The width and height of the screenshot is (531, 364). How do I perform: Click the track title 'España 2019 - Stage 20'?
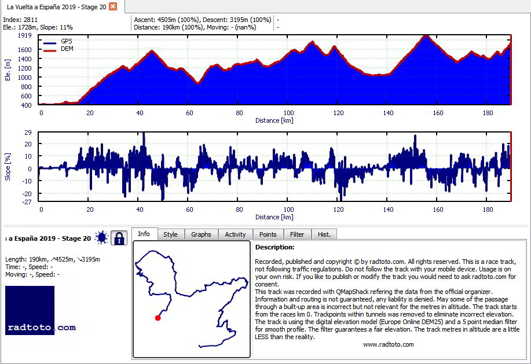point(50,238)
